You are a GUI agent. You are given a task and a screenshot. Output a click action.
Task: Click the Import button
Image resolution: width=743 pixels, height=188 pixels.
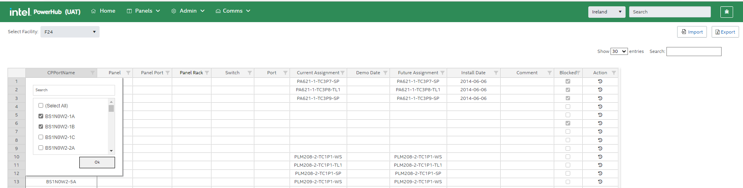pos(692,32)
